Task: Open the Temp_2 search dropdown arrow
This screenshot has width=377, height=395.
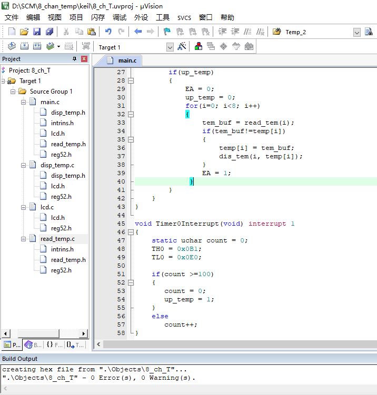Action: [x=356, y=32]
